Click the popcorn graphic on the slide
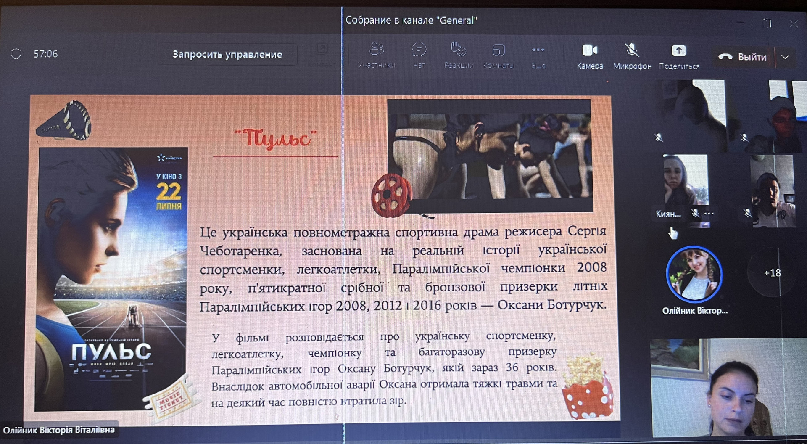 tap(587, 386)
